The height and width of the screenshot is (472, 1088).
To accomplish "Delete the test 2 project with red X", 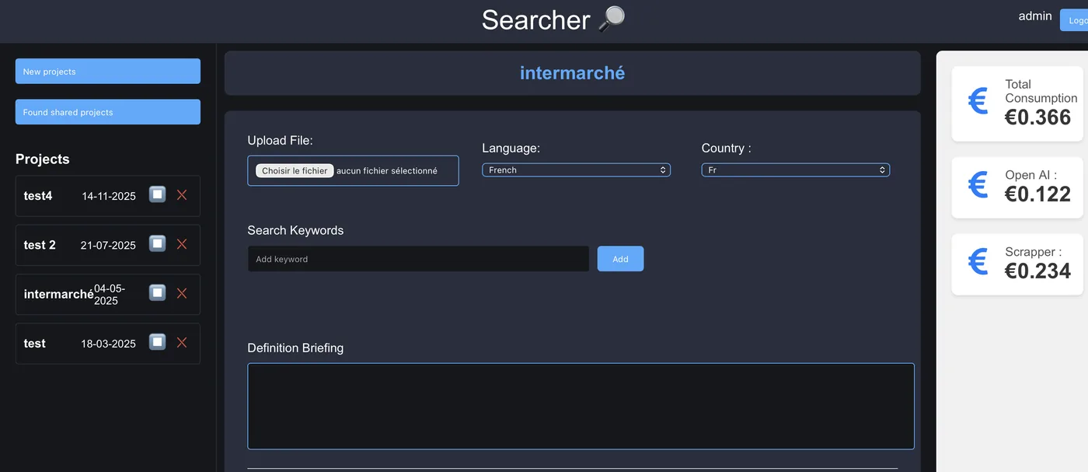I will tap(182, 244).
